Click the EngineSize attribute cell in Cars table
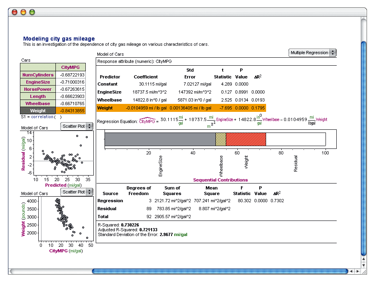This screenshot has height=285, width=375. coord(38,82)
